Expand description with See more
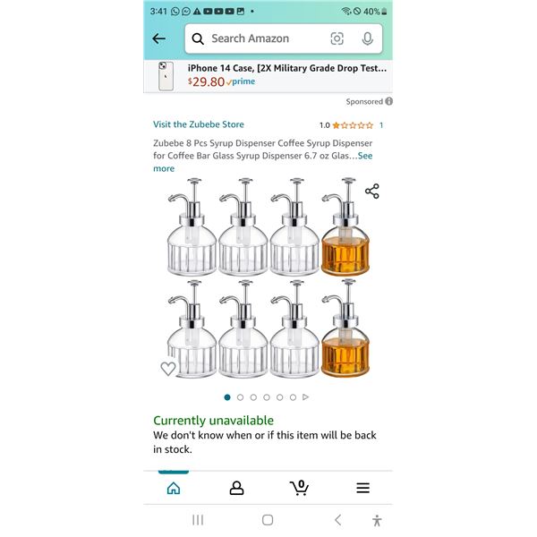 [x=262, y=162]
